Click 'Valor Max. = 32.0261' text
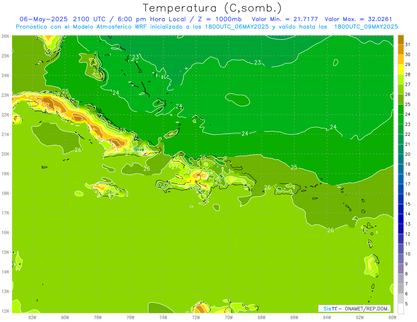 coord(358,19)
